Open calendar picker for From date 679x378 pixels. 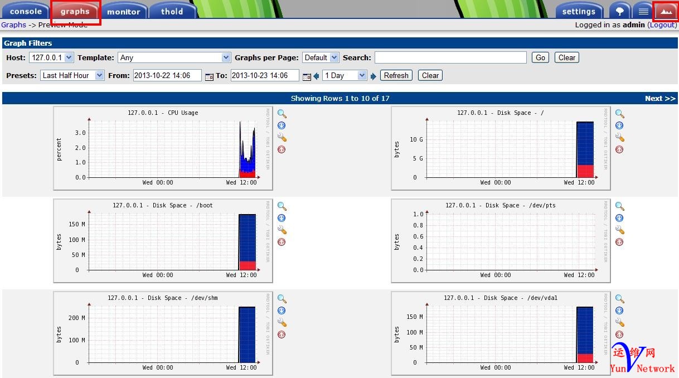[x=209, y=76]
